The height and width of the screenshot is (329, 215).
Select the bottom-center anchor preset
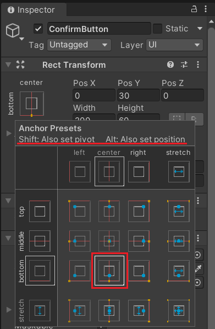click(109, 271)
